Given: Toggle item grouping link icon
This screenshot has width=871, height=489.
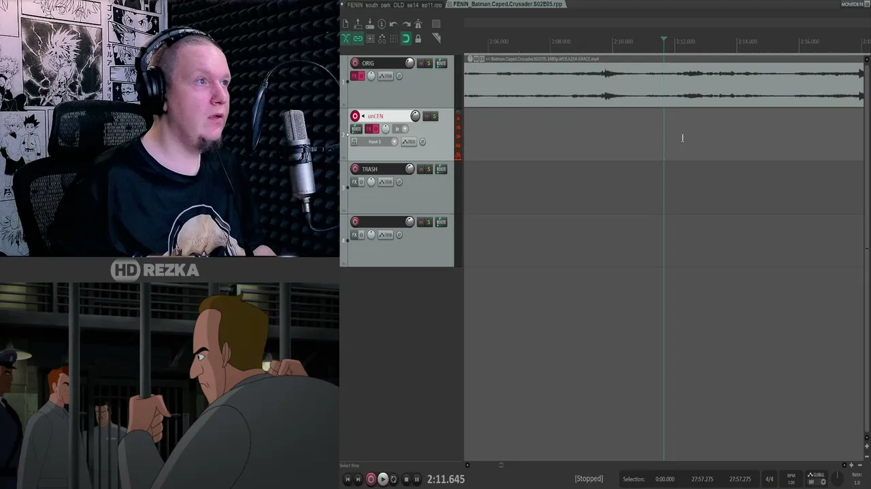Looking at the screenshot, I should pyautogui.click(x=358, y=39).
